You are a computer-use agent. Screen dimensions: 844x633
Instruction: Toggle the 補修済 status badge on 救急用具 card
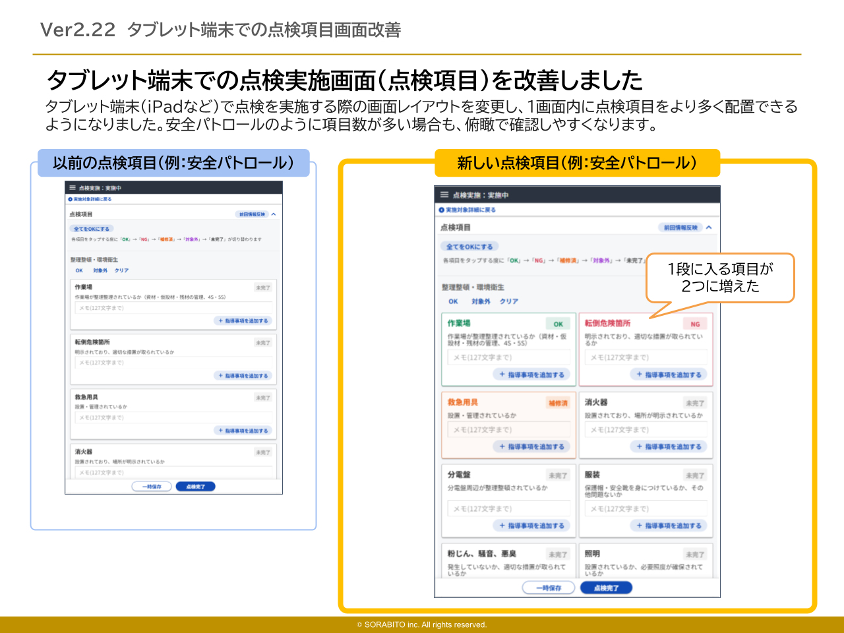click(x=558, y=403)
